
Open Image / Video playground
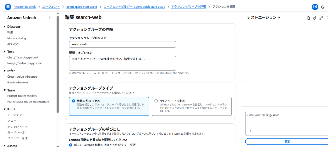click(x=24, y=63)
